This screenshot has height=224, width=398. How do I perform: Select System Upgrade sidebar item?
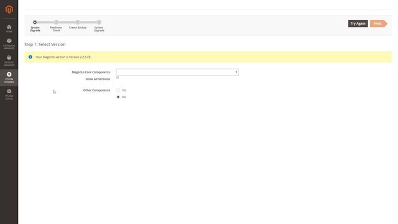tap(9, 77)
